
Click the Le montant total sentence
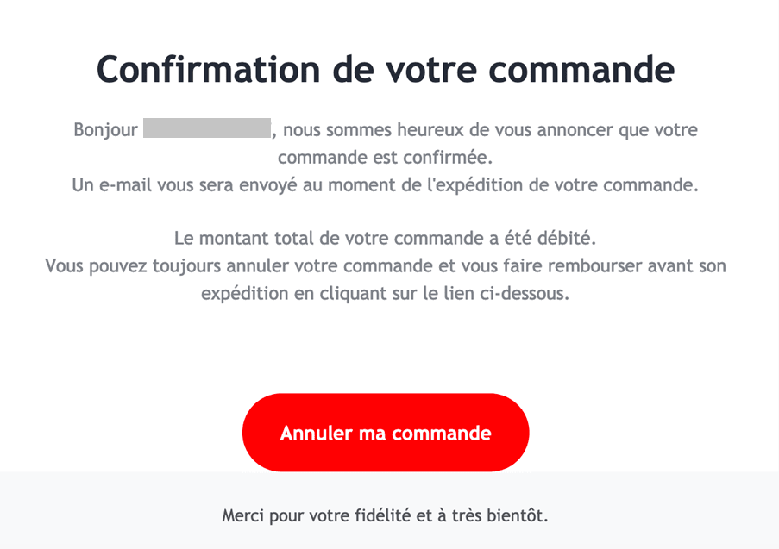pos(385,237)
